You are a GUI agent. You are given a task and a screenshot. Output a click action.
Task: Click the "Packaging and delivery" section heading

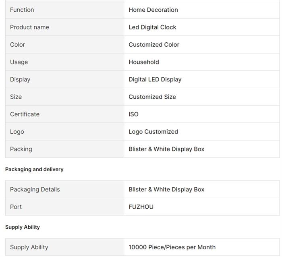click(34, 169)
